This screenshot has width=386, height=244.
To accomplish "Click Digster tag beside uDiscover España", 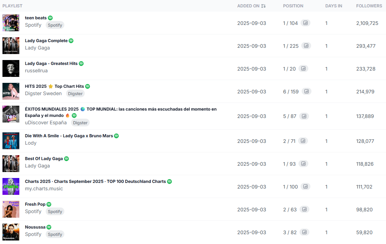I will click(80, 123).
